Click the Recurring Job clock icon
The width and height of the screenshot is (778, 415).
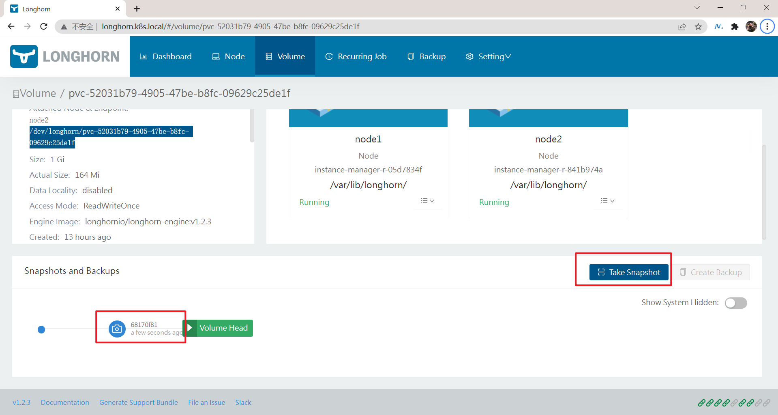tap(329, 56)
